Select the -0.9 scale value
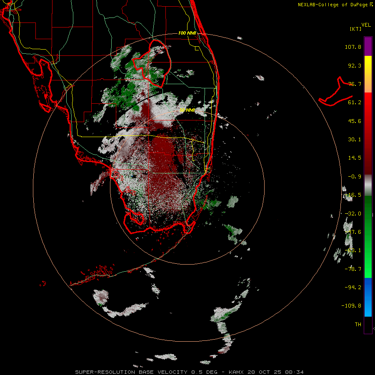375x375 pixels. point(355,177)
